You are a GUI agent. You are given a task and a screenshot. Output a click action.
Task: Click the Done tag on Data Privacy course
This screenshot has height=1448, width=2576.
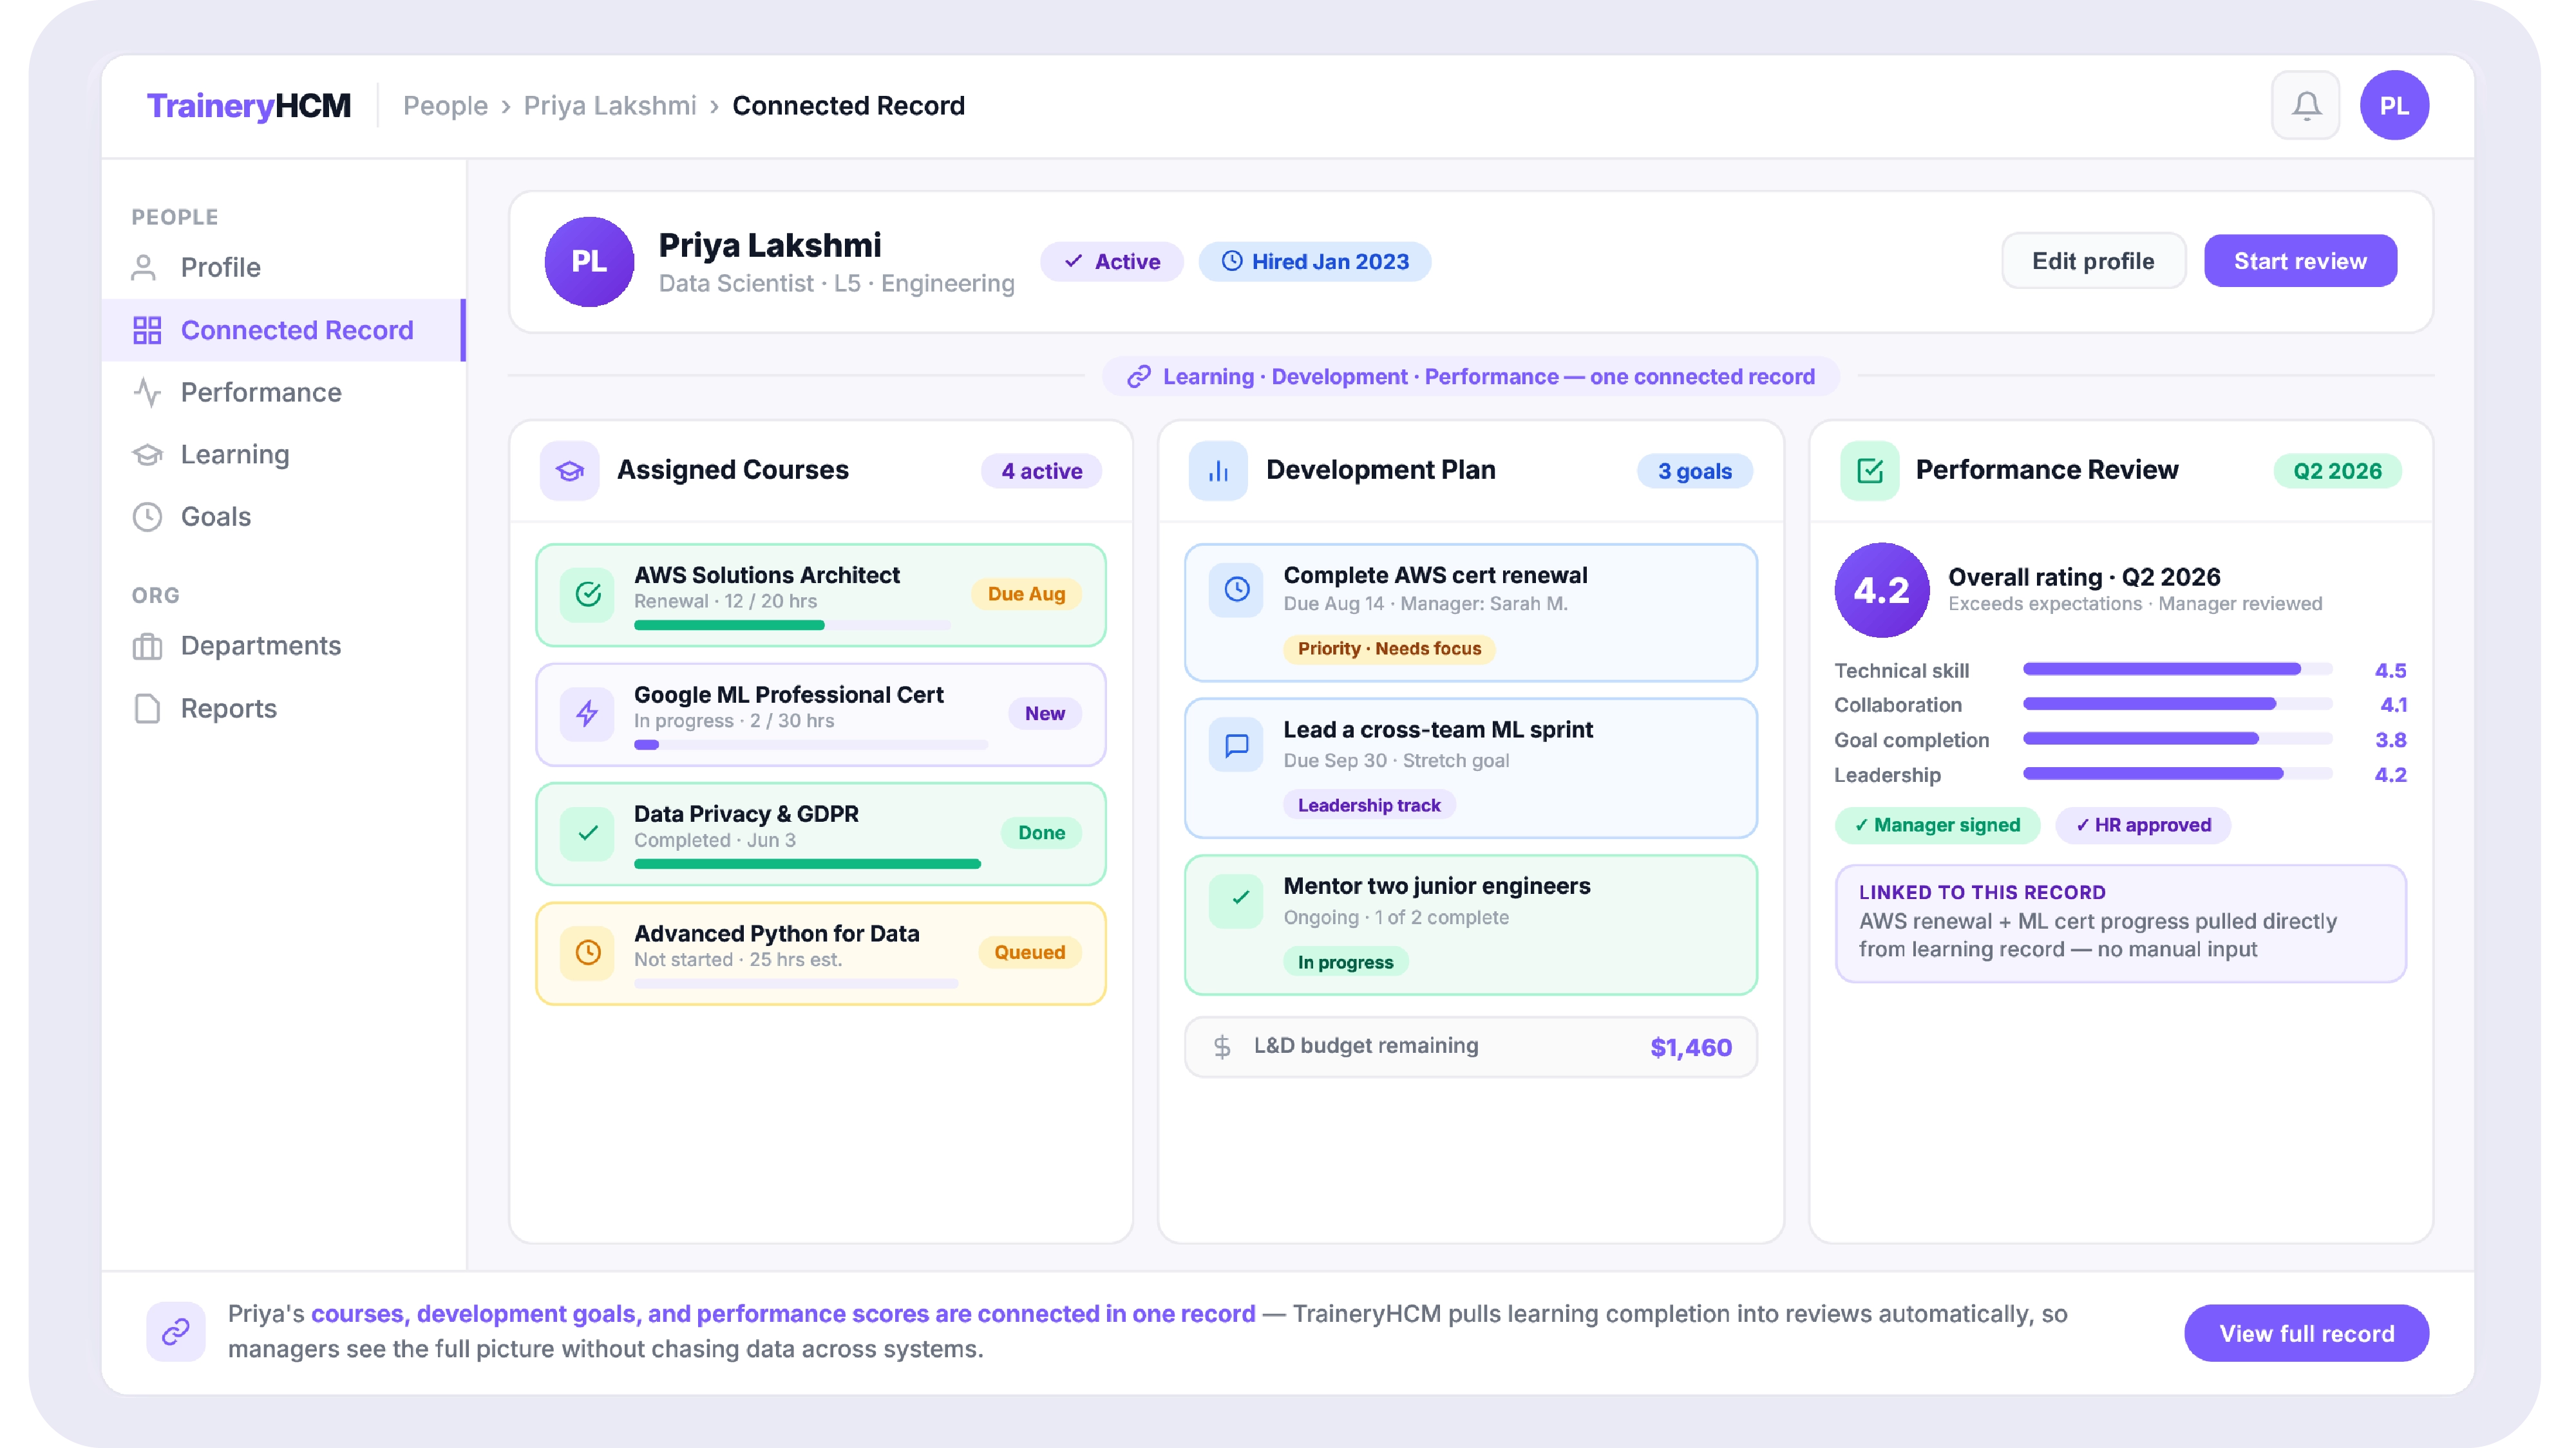tap(1041, 832)
